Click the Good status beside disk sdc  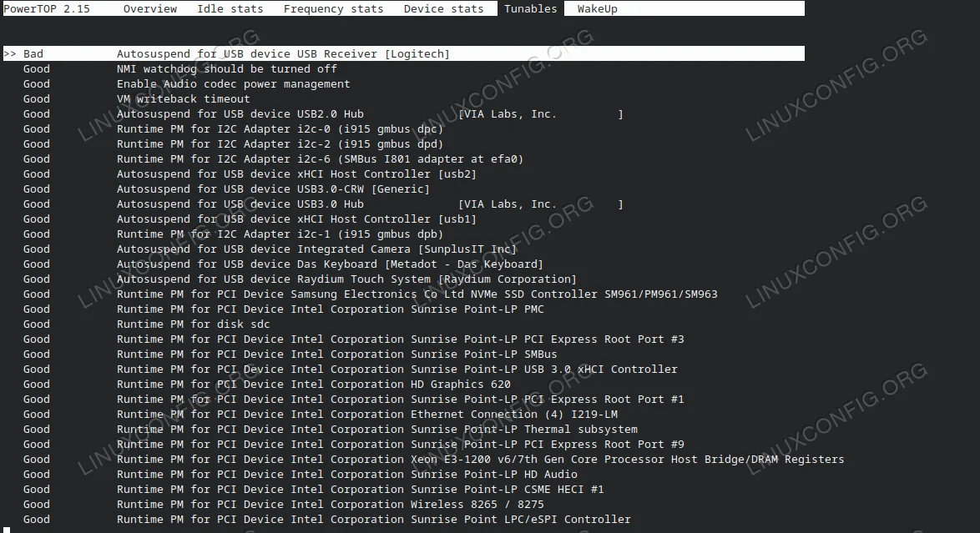pos(36,324)
